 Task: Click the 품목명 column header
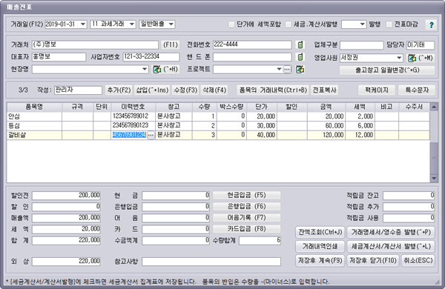(x=34, y=107)
